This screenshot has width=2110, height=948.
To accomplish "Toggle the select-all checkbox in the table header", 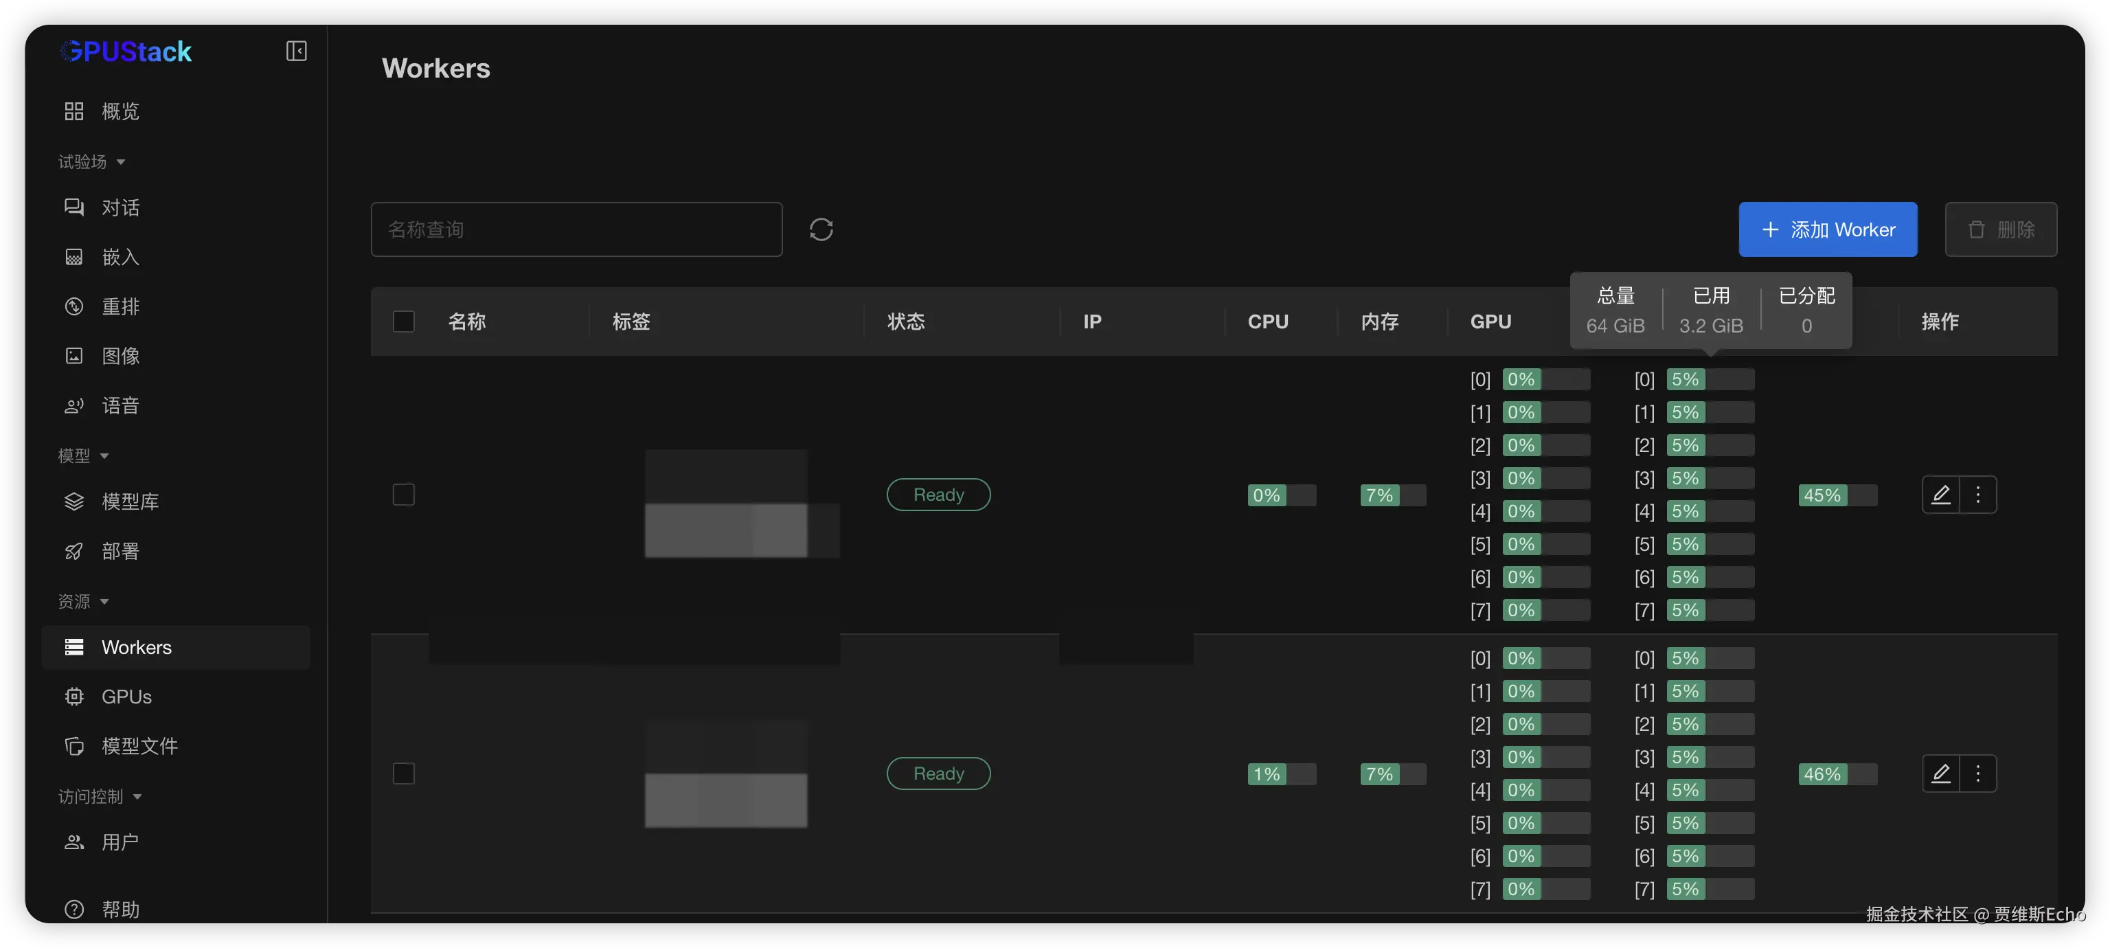I will coord(404,321).
